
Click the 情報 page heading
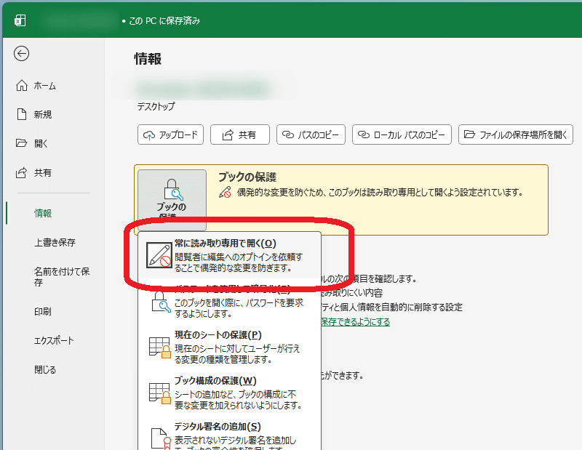pos(148,59)
